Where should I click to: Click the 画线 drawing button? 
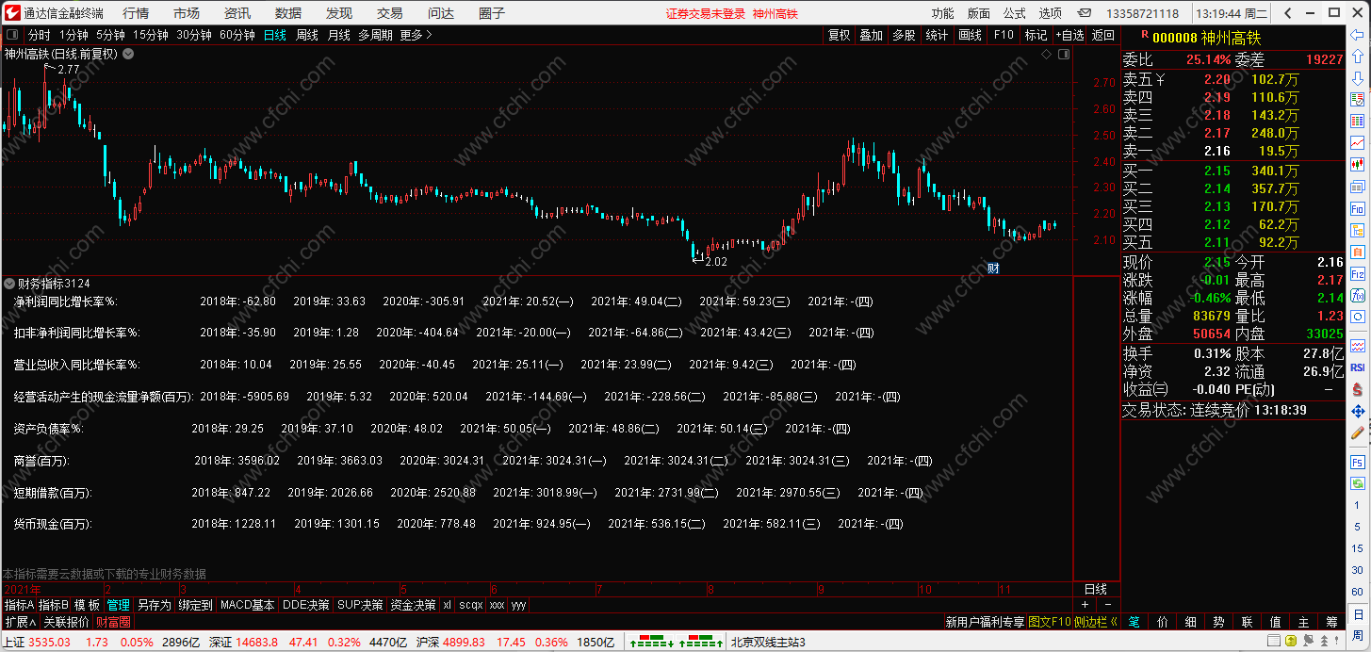pyautogui.click(x=971, y=35)
